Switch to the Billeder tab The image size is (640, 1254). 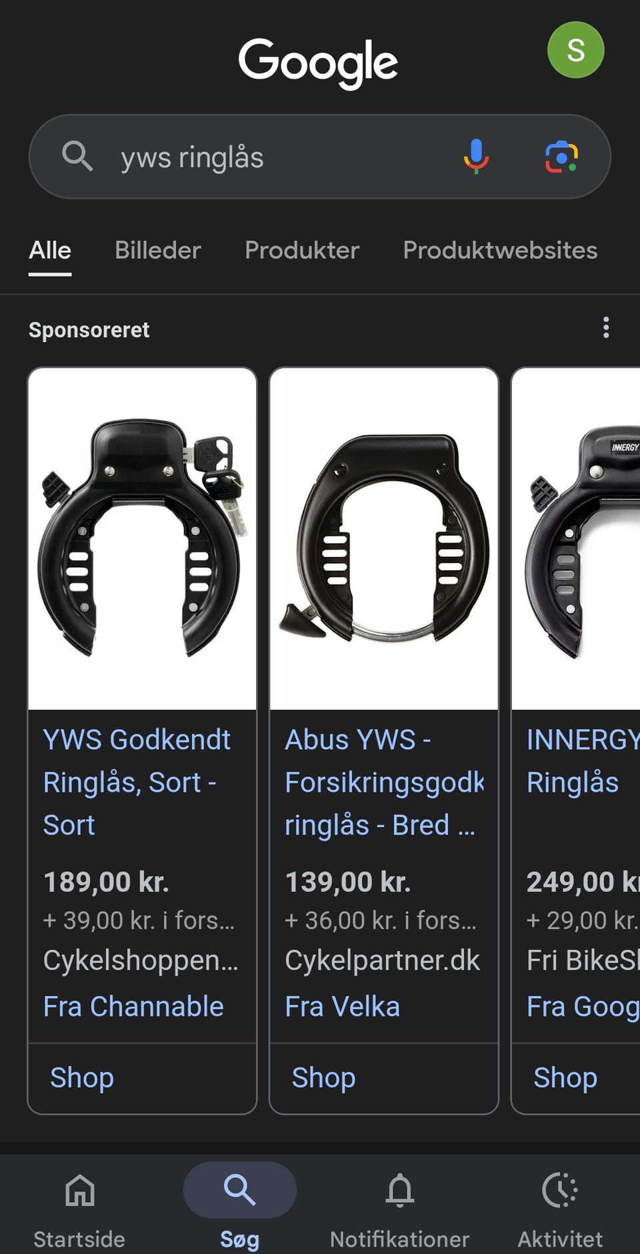[x=157, y=250]
